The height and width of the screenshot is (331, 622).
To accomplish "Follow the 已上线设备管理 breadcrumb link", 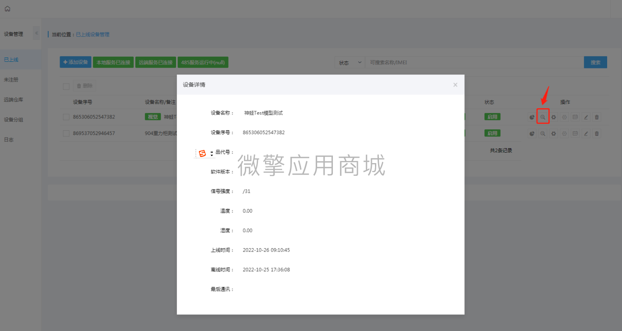I will [93, 34].
